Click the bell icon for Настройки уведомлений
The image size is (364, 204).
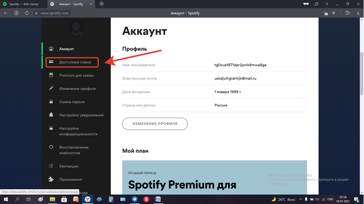click(x=51, y=115)
